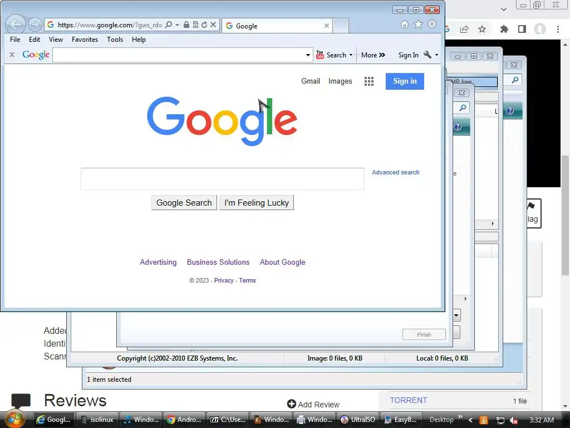This screenshot has height=428, width=570.
Task: Click Chrome's profile avatar icon
Action: point(540,29)
